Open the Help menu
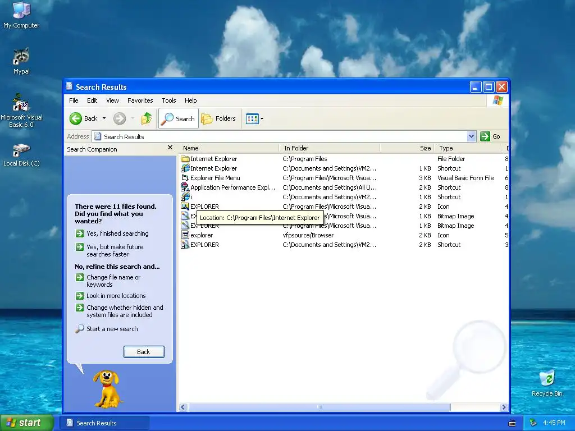This screenshot has height=431, width=575. pyautogui.click(x=190, y=100)
